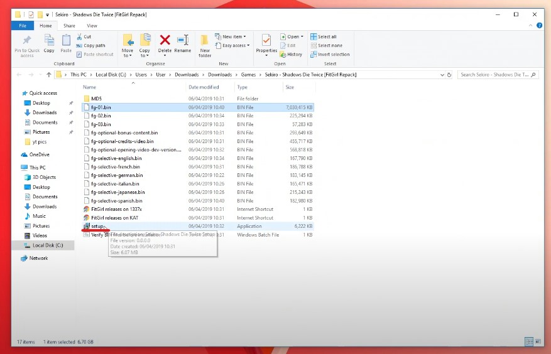
Task: Sort by the Name column header
Action: coord(90,87)
